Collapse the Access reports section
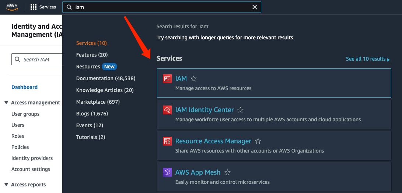Screen dimensions: 402x193 click(x=6, y=185)
